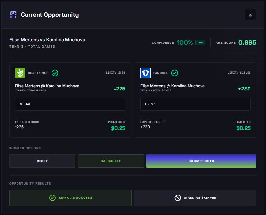Click the DraftKings expected odds -225
Screen dimensions: 266x215
coord(19,127)
